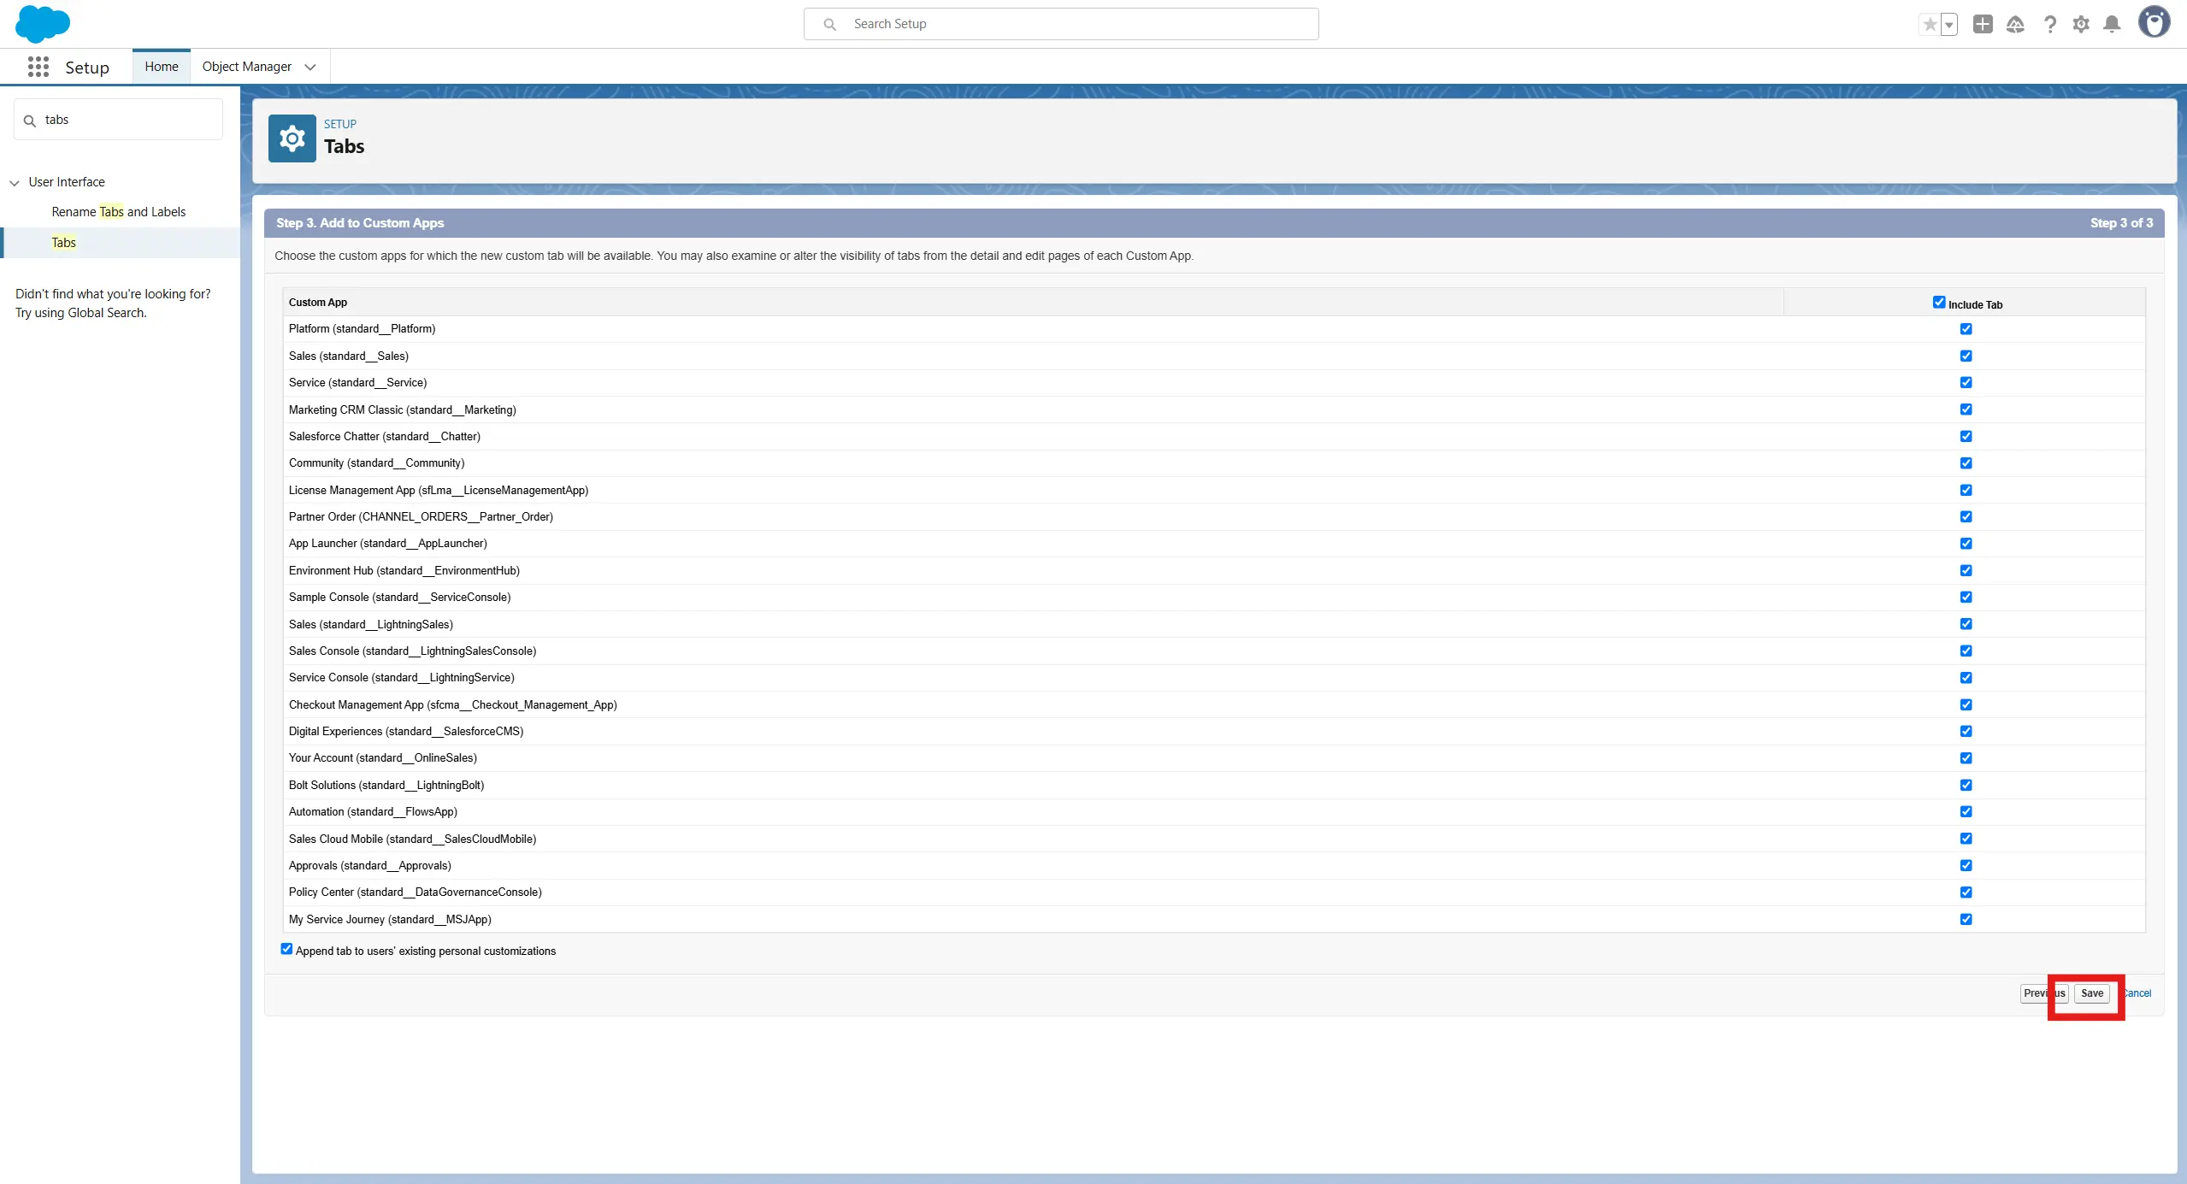Viewport: 2187px width, 1184px height.
Task: Collapse the User Interface tree section
Action: (15, 182)
